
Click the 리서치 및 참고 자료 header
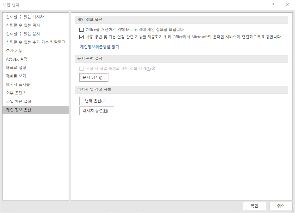click(94, 90)
